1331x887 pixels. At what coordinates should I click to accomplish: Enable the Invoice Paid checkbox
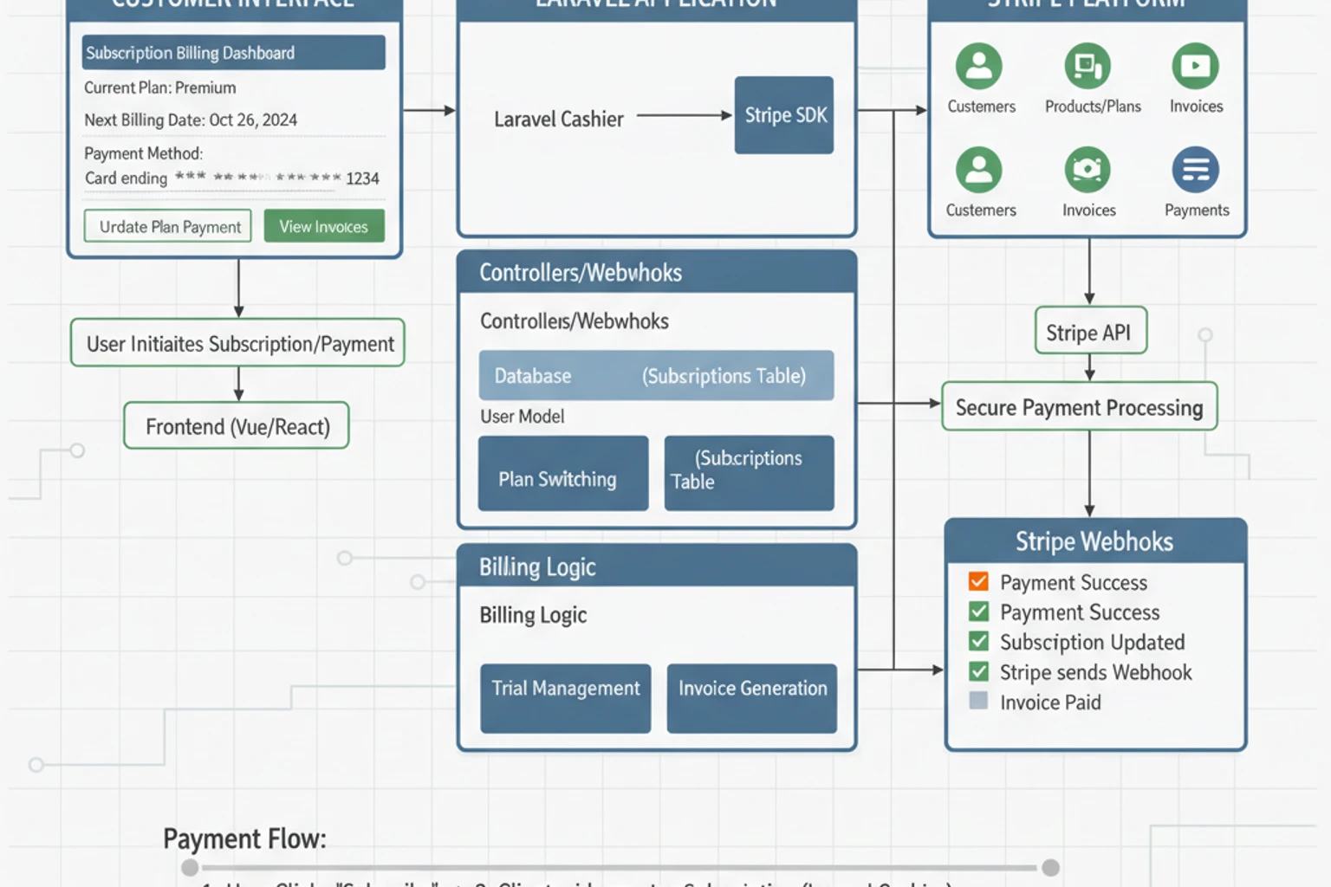pos(978,701)
